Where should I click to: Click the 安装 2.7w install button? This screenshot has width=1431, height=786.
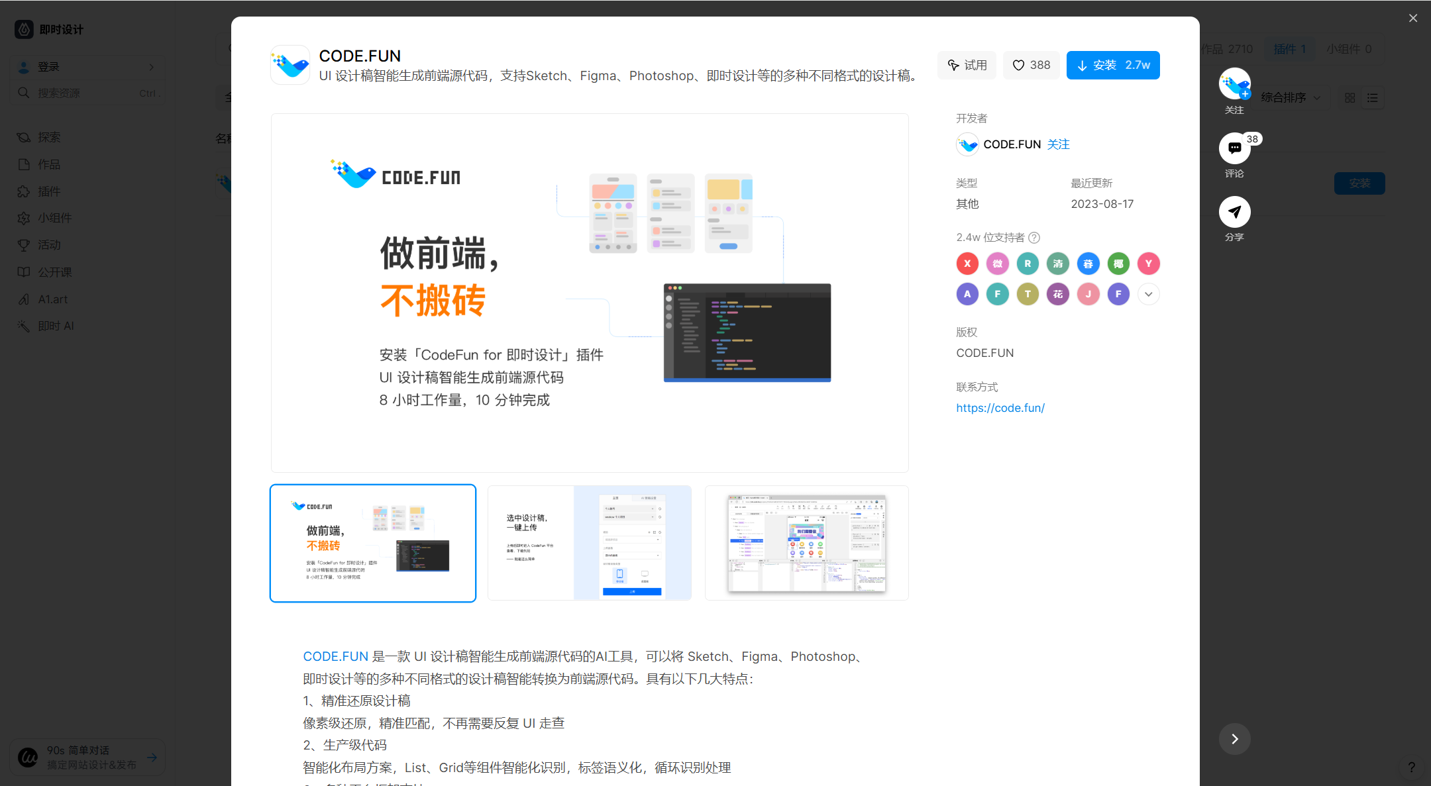click(1113, 65)
